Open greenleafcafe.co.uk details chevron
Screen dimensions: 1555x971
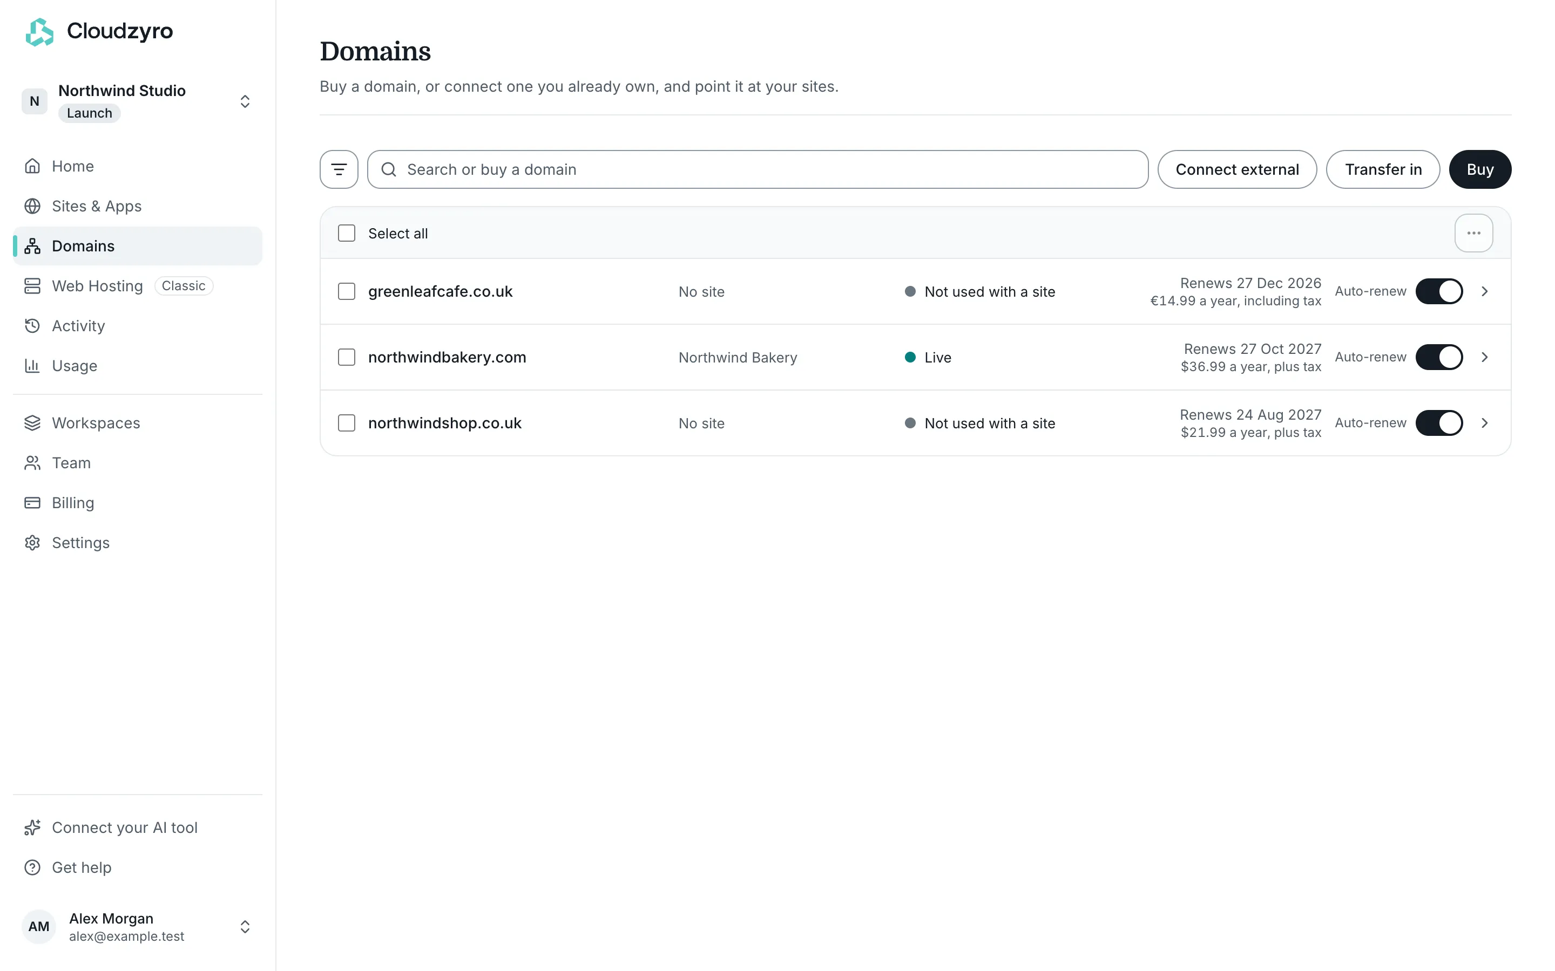[x=1484, y=291]
